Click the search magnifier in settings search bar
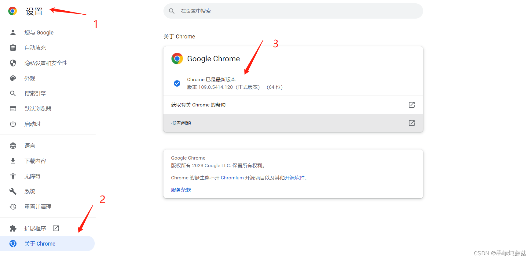Viewport: 531px width, 259px height. tap(172, 11)
